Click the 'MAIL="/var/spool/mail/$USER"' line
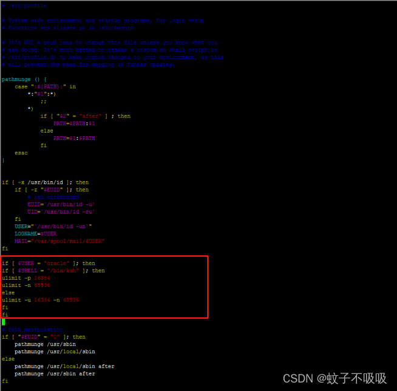 coord(59,241)
